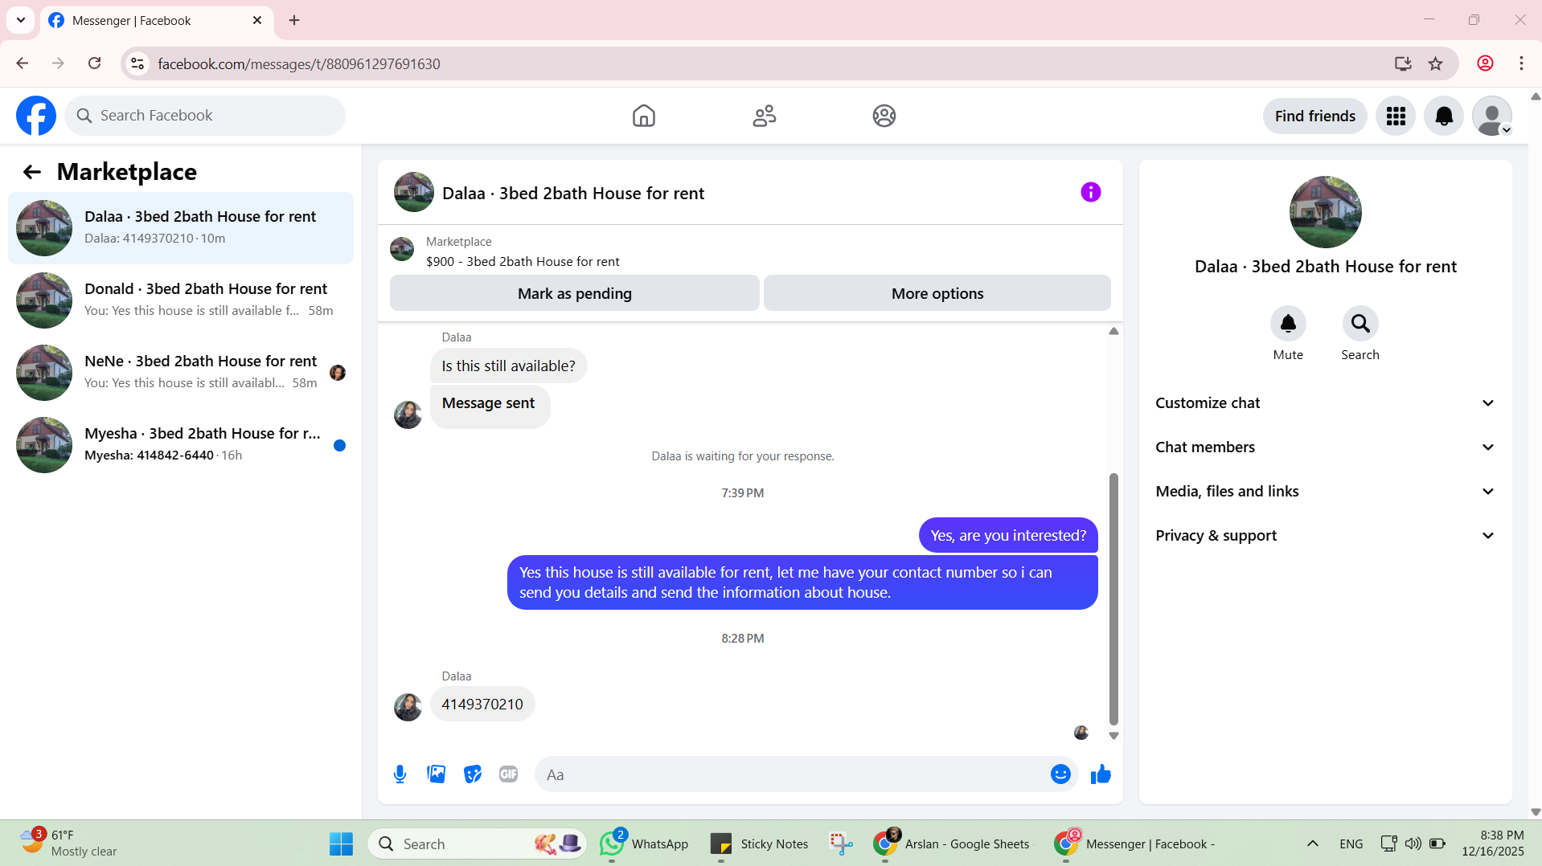Open the taskbar clock and date
Screen dimensions: 1542x866
pos(1493,844)
